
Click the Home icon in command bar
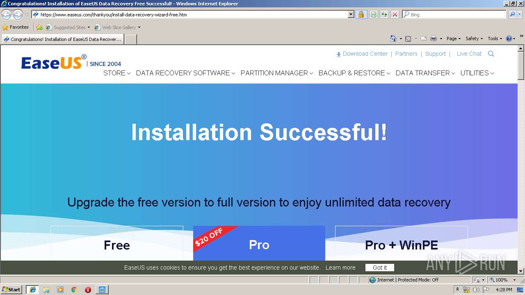[x=393, y=39]
